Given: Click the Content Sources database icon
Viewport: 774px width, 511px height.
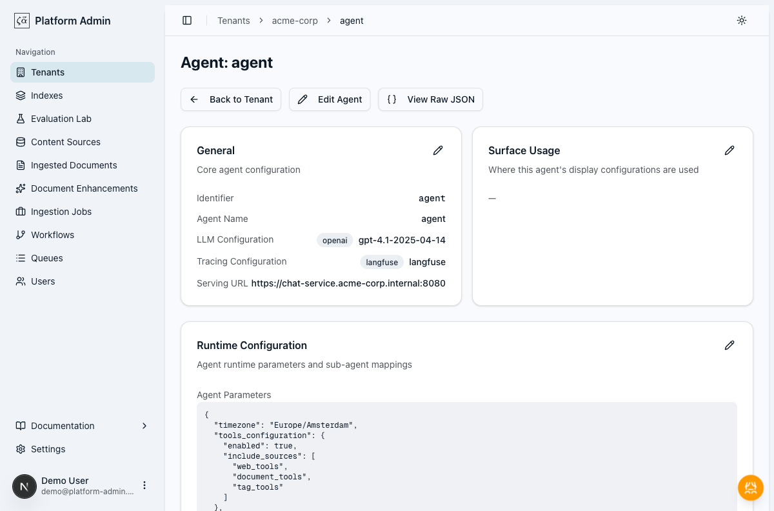Looking at the screenshot, I should (21, 142).
